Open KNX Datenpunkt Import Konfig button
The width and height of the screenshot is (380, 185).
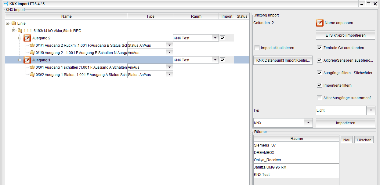coord(283,60)
